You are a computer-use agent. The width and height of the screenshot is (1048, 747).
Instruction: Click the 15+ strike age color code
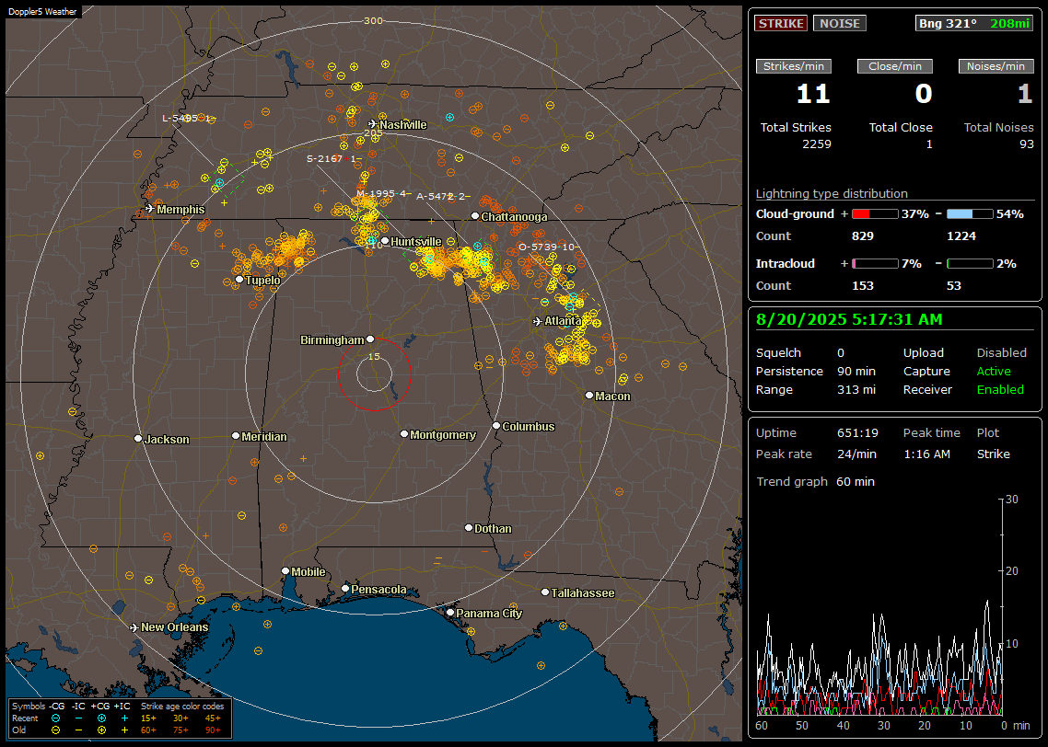[x=148, y=718]
